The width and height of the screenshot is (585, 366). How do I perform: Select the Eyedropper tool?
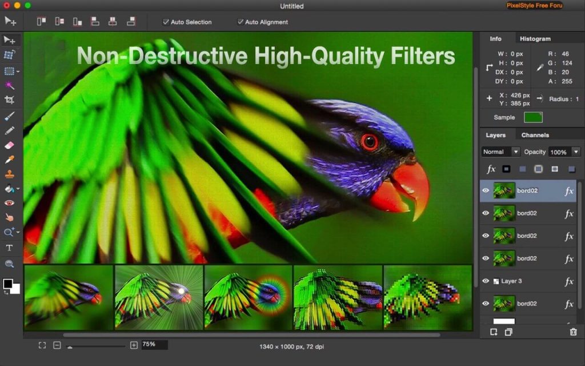point(10,161)
